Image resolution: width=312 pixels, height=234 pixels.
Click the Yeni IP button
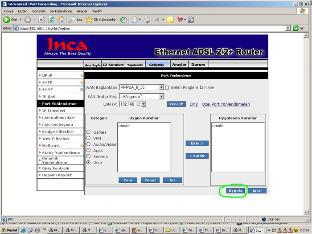[177, 104]
